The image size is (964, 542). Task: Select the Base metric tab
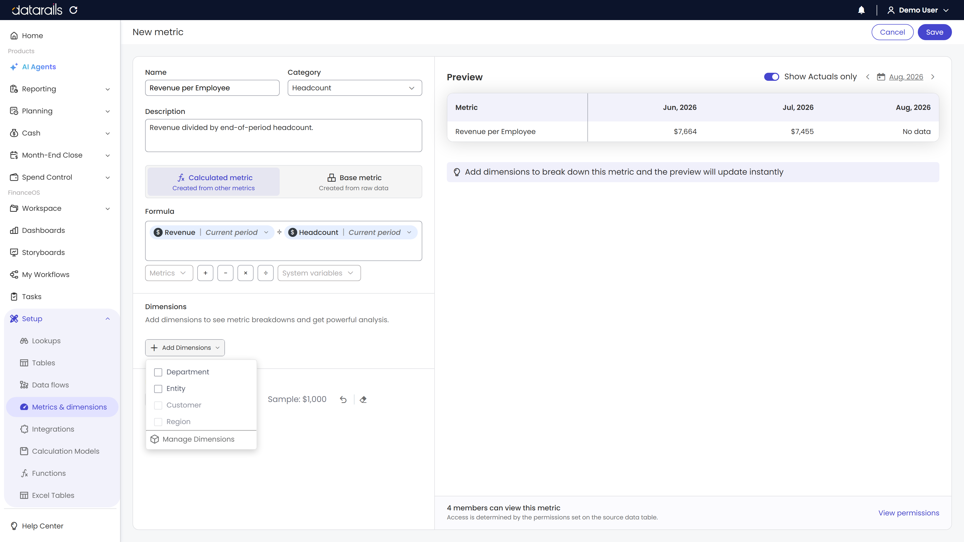pyautogui.click(x=354, y=182)
